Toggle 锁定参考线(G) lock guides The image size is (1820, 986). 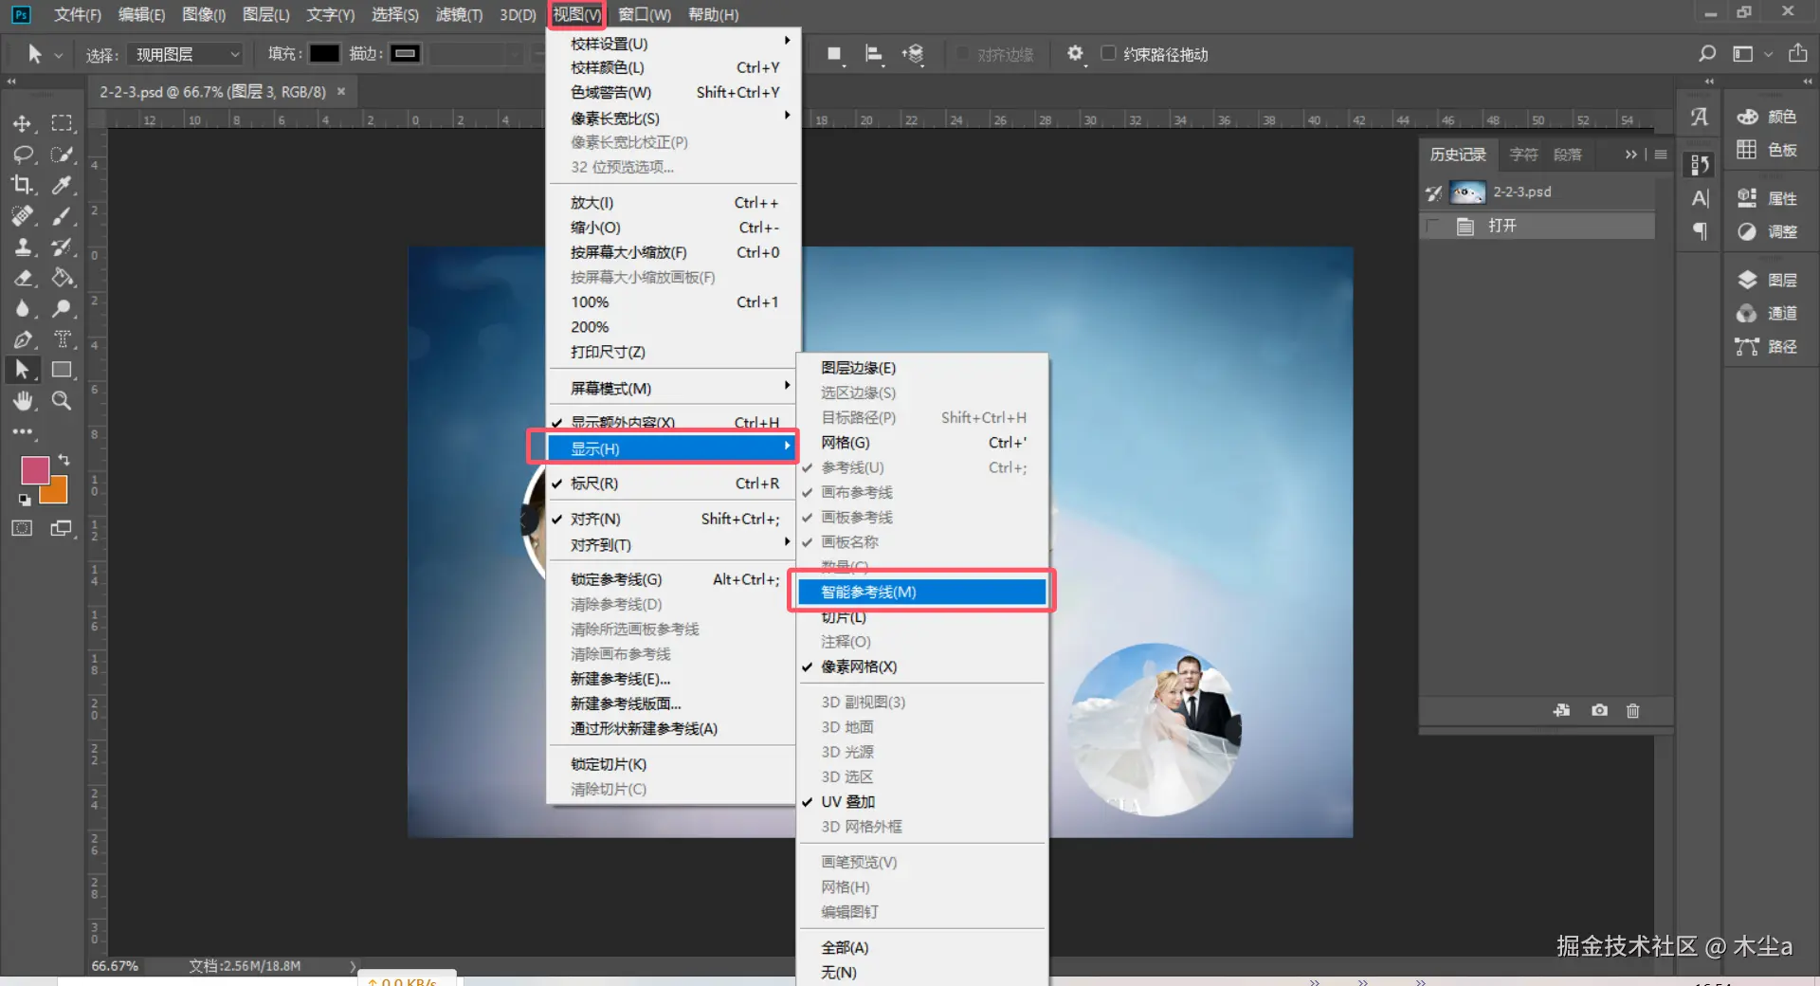pyautogui.click(x=673, y=579)
